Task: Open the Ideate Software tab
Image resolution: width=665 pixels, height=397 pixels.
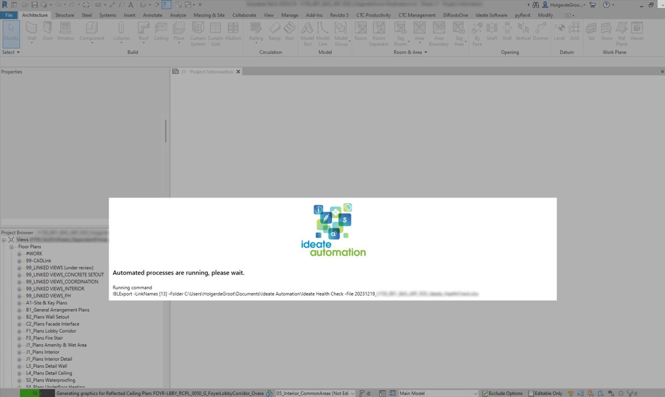Action: coord(491,15)
